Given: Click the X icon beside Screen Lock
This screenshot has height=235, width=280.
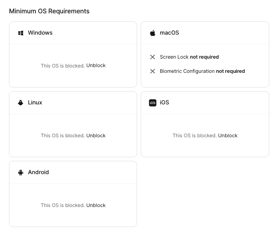Looking at the screenshot, I should click(153, 57).
